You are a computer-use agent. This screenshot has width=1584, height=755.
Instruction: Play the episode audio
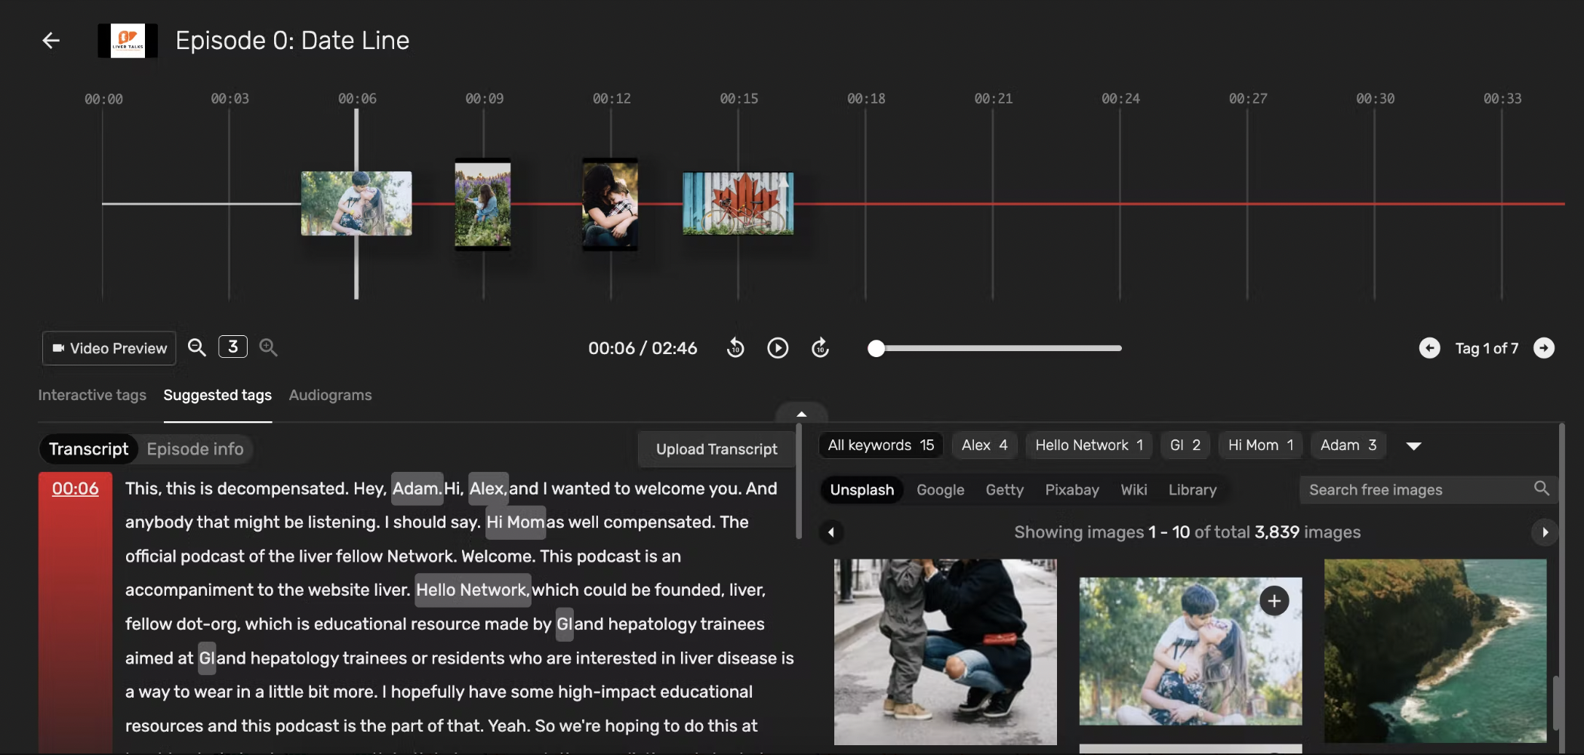tap(778, 348)
